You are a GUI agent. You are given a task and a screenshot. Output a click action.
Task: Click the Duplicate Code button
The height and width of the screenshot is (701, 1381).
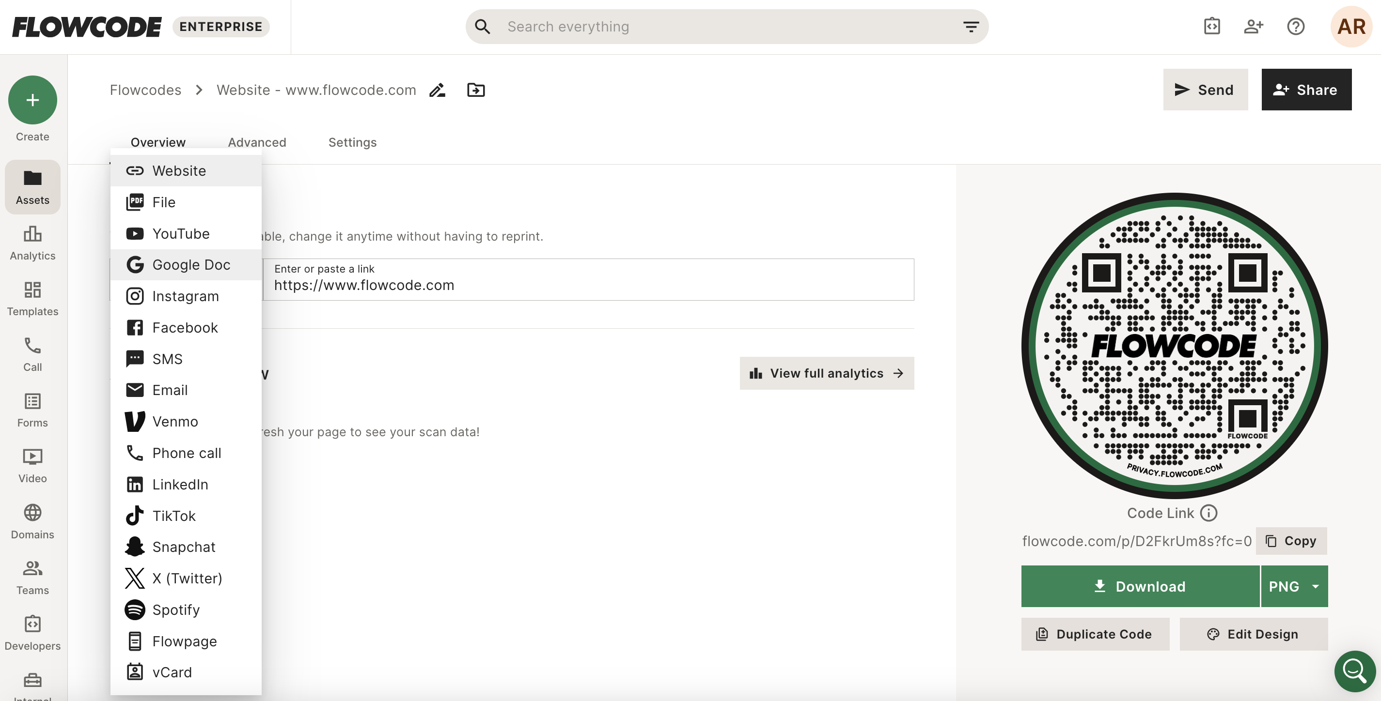[x=1095, y=634]
